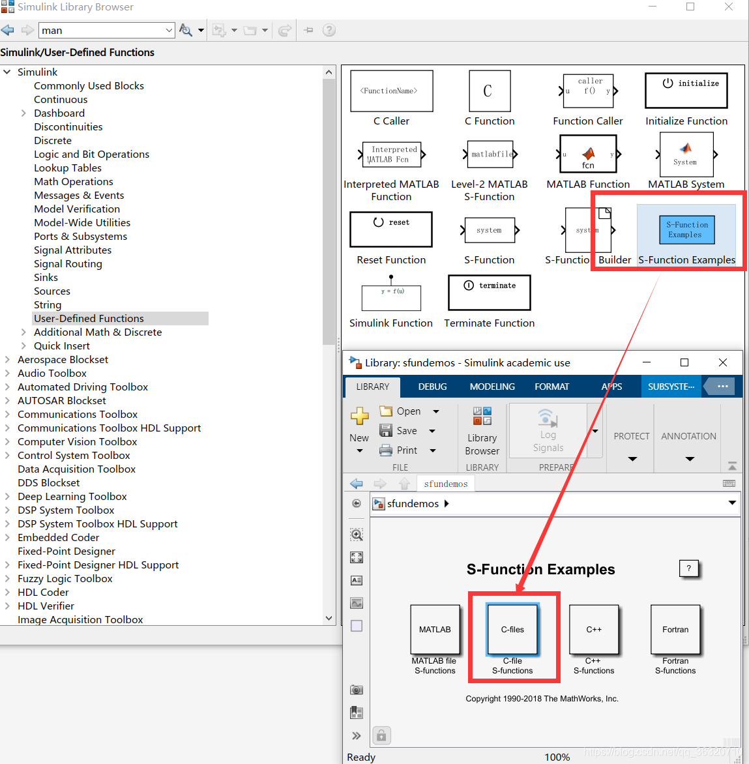Expand the Additional Math & Discrete node
This screenshot has height=764, width=749.
23,332
